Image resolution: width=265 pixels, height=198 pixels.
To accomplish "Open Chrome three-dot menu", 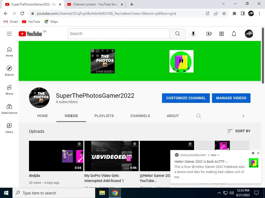I will (259, 13).
